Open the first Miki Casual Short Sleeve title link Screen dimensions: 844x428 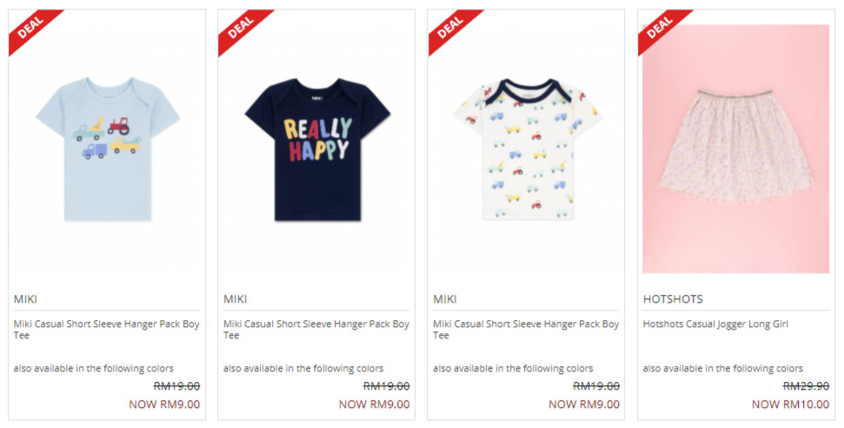[x=107, y=330]
